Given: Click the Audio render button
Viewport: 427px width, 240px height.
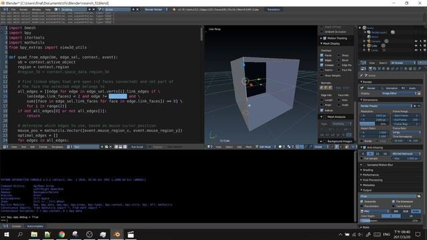Looking at the screenshot, I should pyautogui.click(x=410, y=88).
